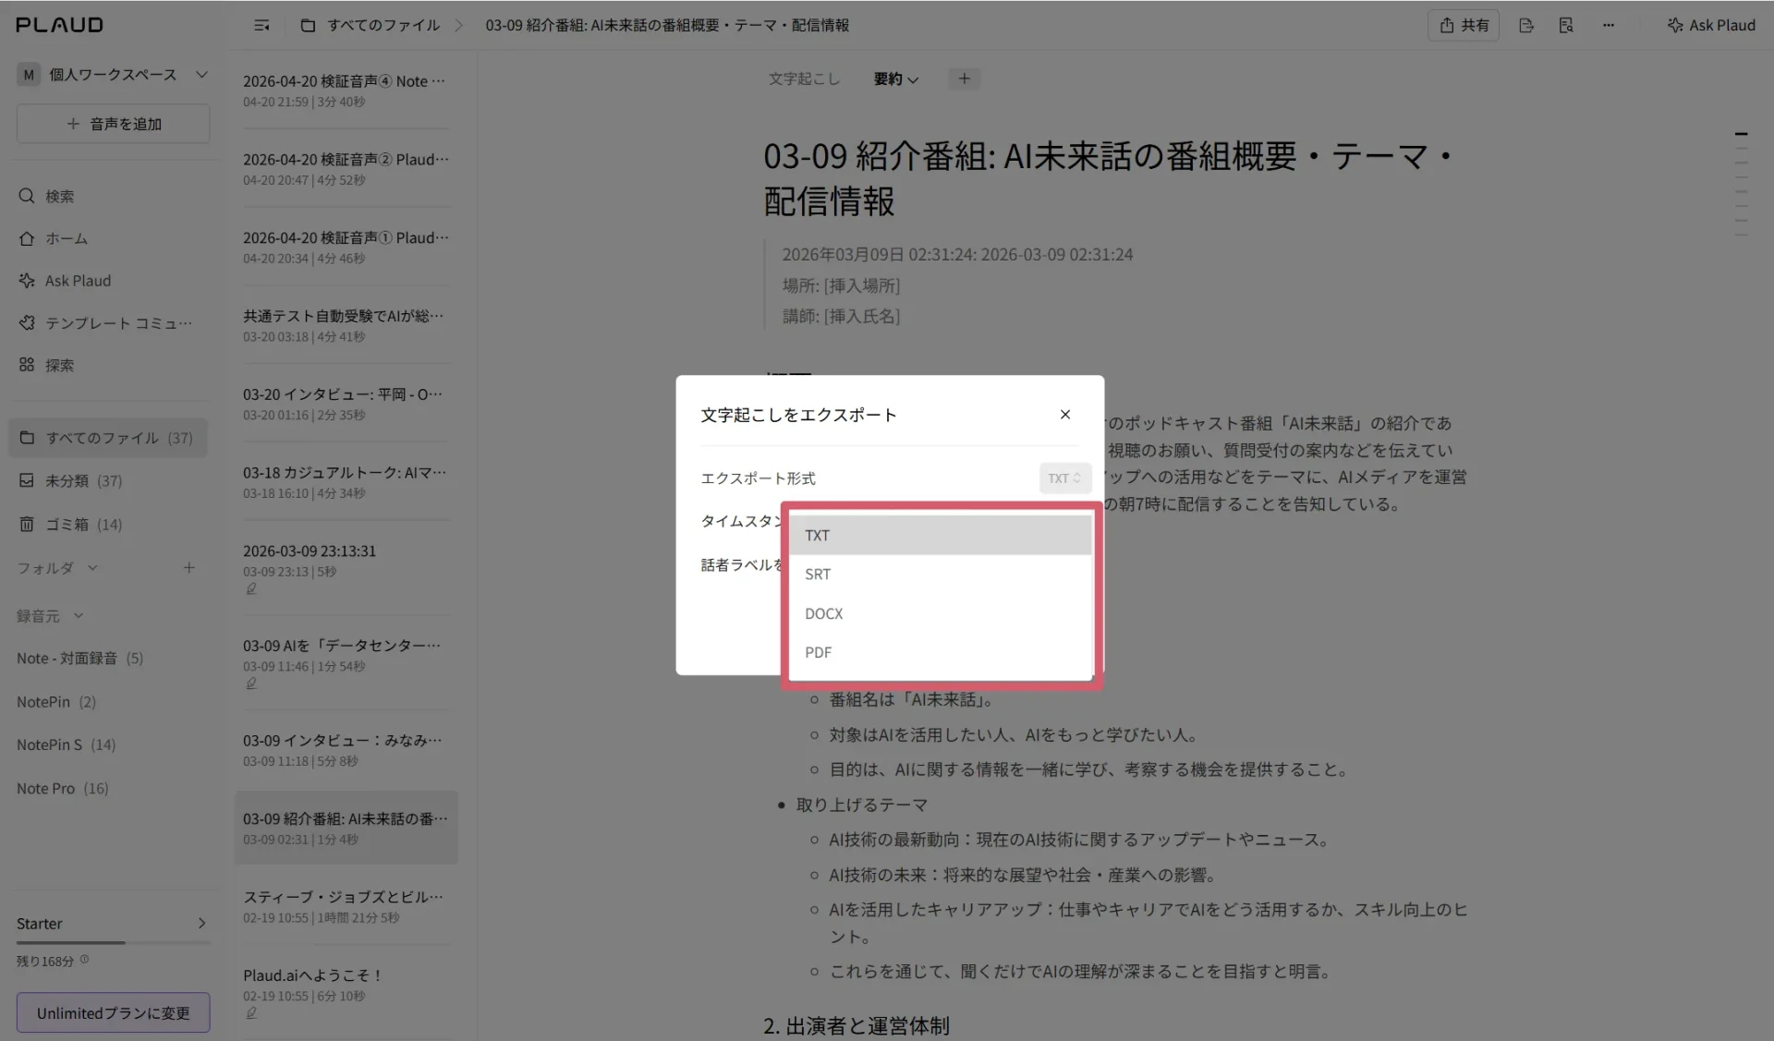Add a new tab with plus button
Image resolution: width=1774 pixels, height=1041 pixels.
[x=965, y=79]
